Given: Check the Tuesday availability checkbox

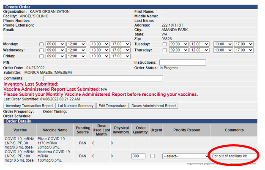Looking at the screenshot, I should [165, 44].
